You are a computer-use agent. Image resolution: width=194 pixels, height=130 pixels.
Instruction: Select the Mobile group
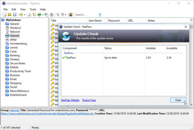(x=14, y=67)
